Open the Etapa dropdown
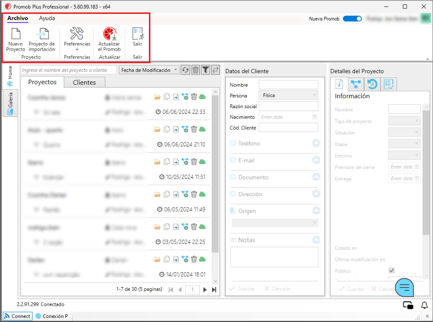Viewport: 433px width, 322px height. (x=404, y=144)
